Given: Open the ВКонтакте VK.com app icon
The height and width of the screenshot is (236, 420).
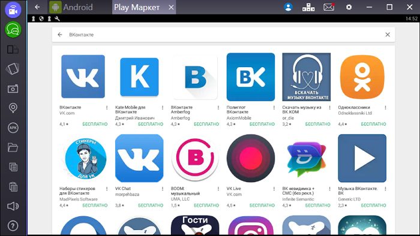Looking at the screenshot, I should (83, 77).
